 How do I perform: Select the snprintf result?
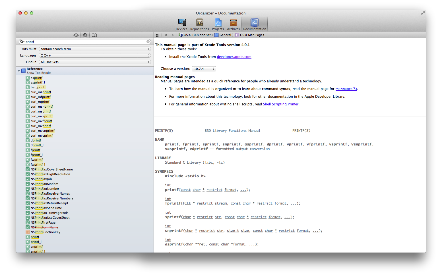point(37,247)
